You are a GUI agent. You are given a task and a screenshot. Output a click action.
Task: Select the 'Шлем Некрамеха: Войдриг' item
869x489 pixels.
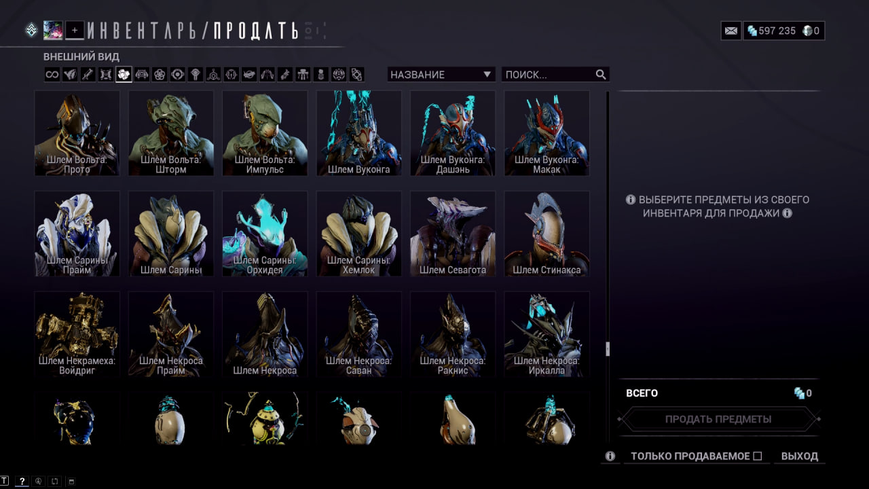pyautogui.click(x=77, y=334)
